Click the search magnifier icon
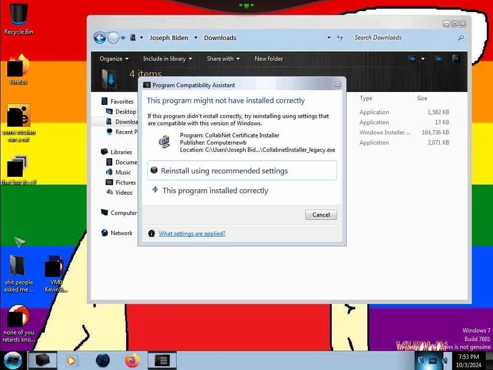The image size is (493, 370). [x=461, y=38]
